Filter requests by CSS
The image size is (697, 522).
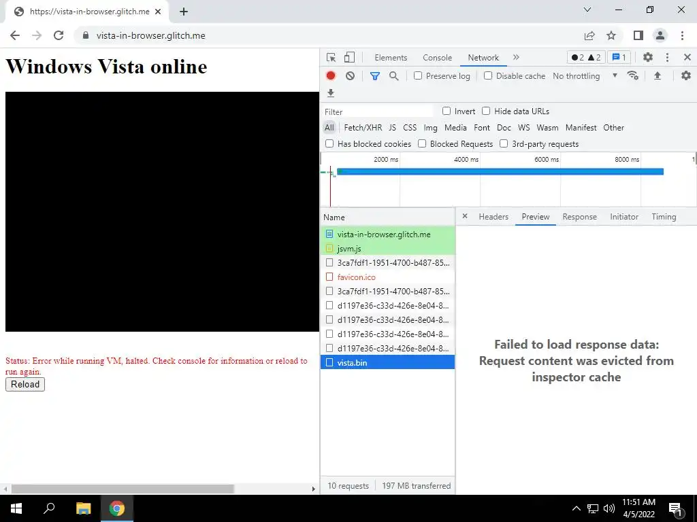410,128
